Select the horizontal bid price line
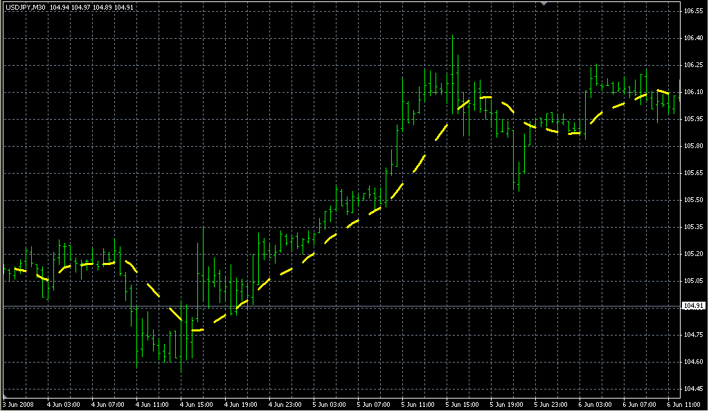The width and height of the screenshot is (709, 411). click(346, 306)
